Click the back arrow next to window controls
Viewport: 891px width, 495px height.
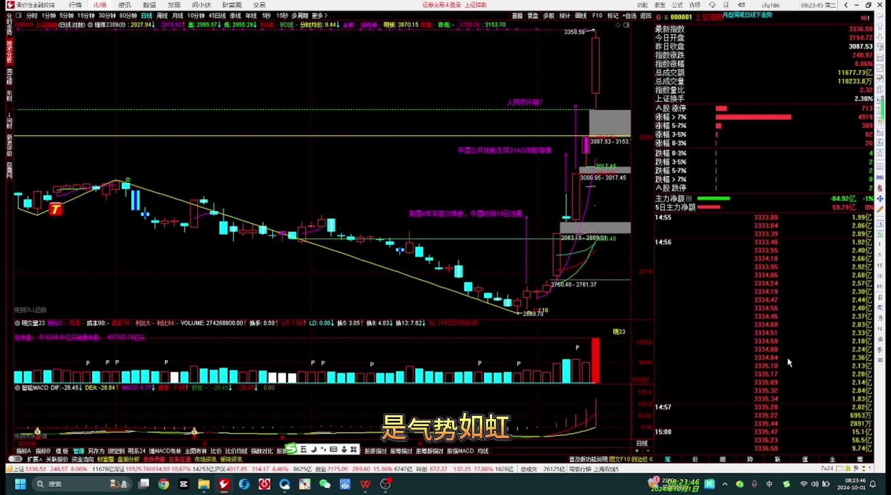(846, 5)
